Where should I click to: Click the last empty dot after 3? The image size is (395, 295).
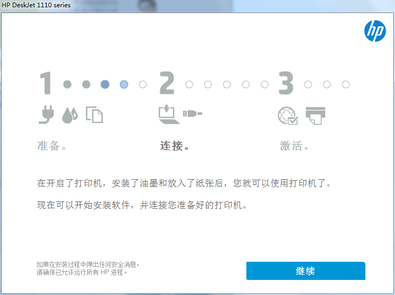point(346,84)
